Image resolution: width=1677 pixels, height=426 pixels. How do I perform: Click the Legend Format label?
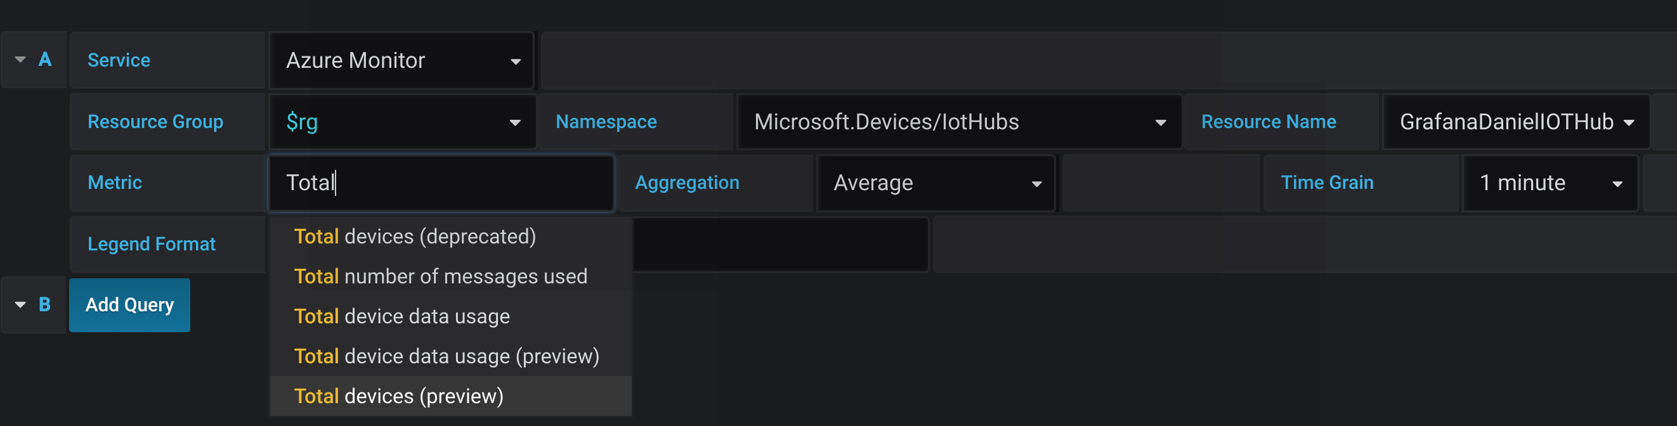pos(152,244)
